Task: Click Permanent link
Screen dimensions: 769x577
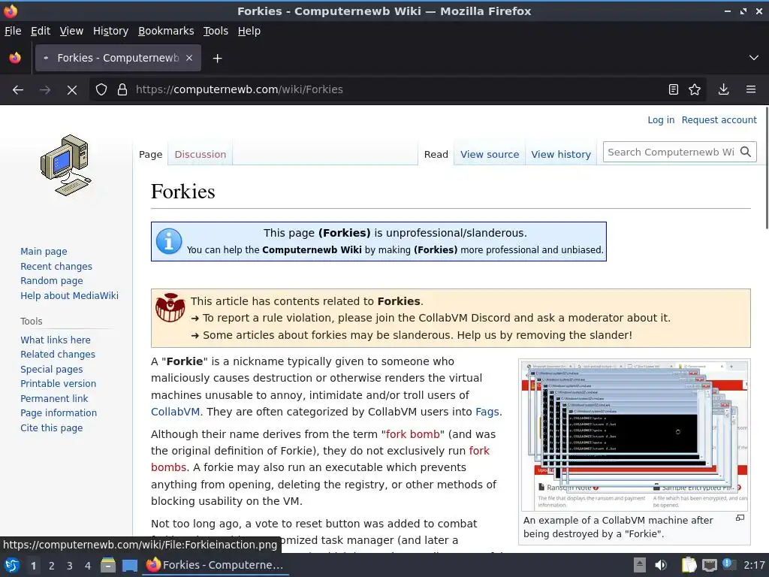Action: click(54, 398)
